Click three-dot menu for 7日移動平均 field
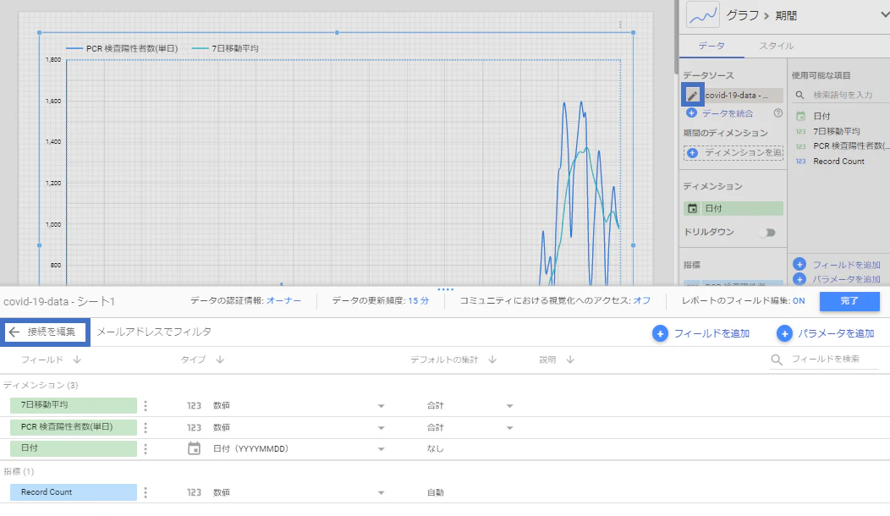The height and width of the screenshot is (516, 890). click(x=146, y=405)
